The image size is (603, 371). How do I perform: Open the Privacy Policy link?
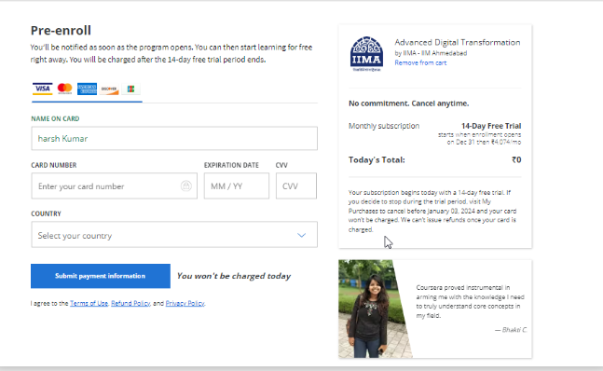pos(185,303)
